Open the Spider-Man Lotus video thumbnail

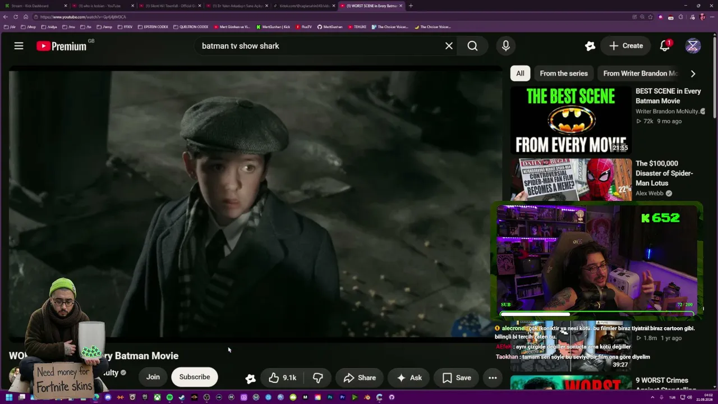(571, 179)
